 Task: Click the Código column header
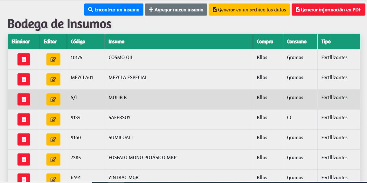[x=78, y=42]
